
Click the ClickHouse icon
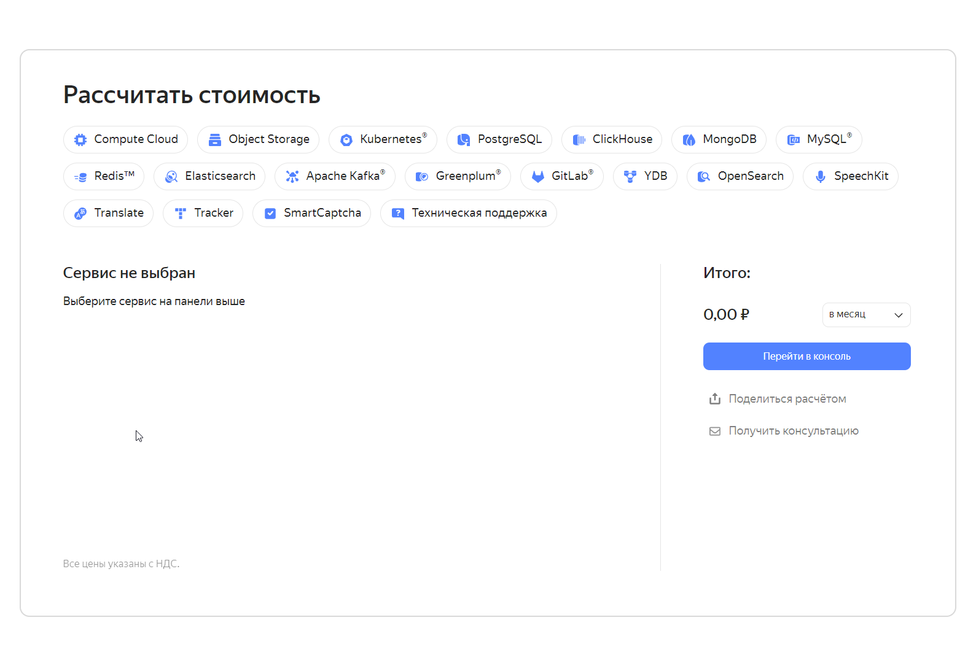click(x=579, y=140)
